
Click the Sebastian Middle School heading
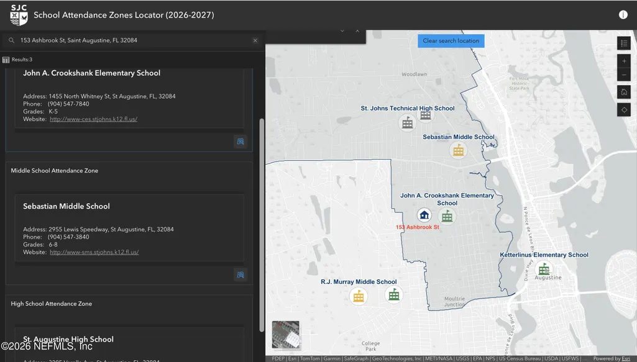(x=66, y=206)
